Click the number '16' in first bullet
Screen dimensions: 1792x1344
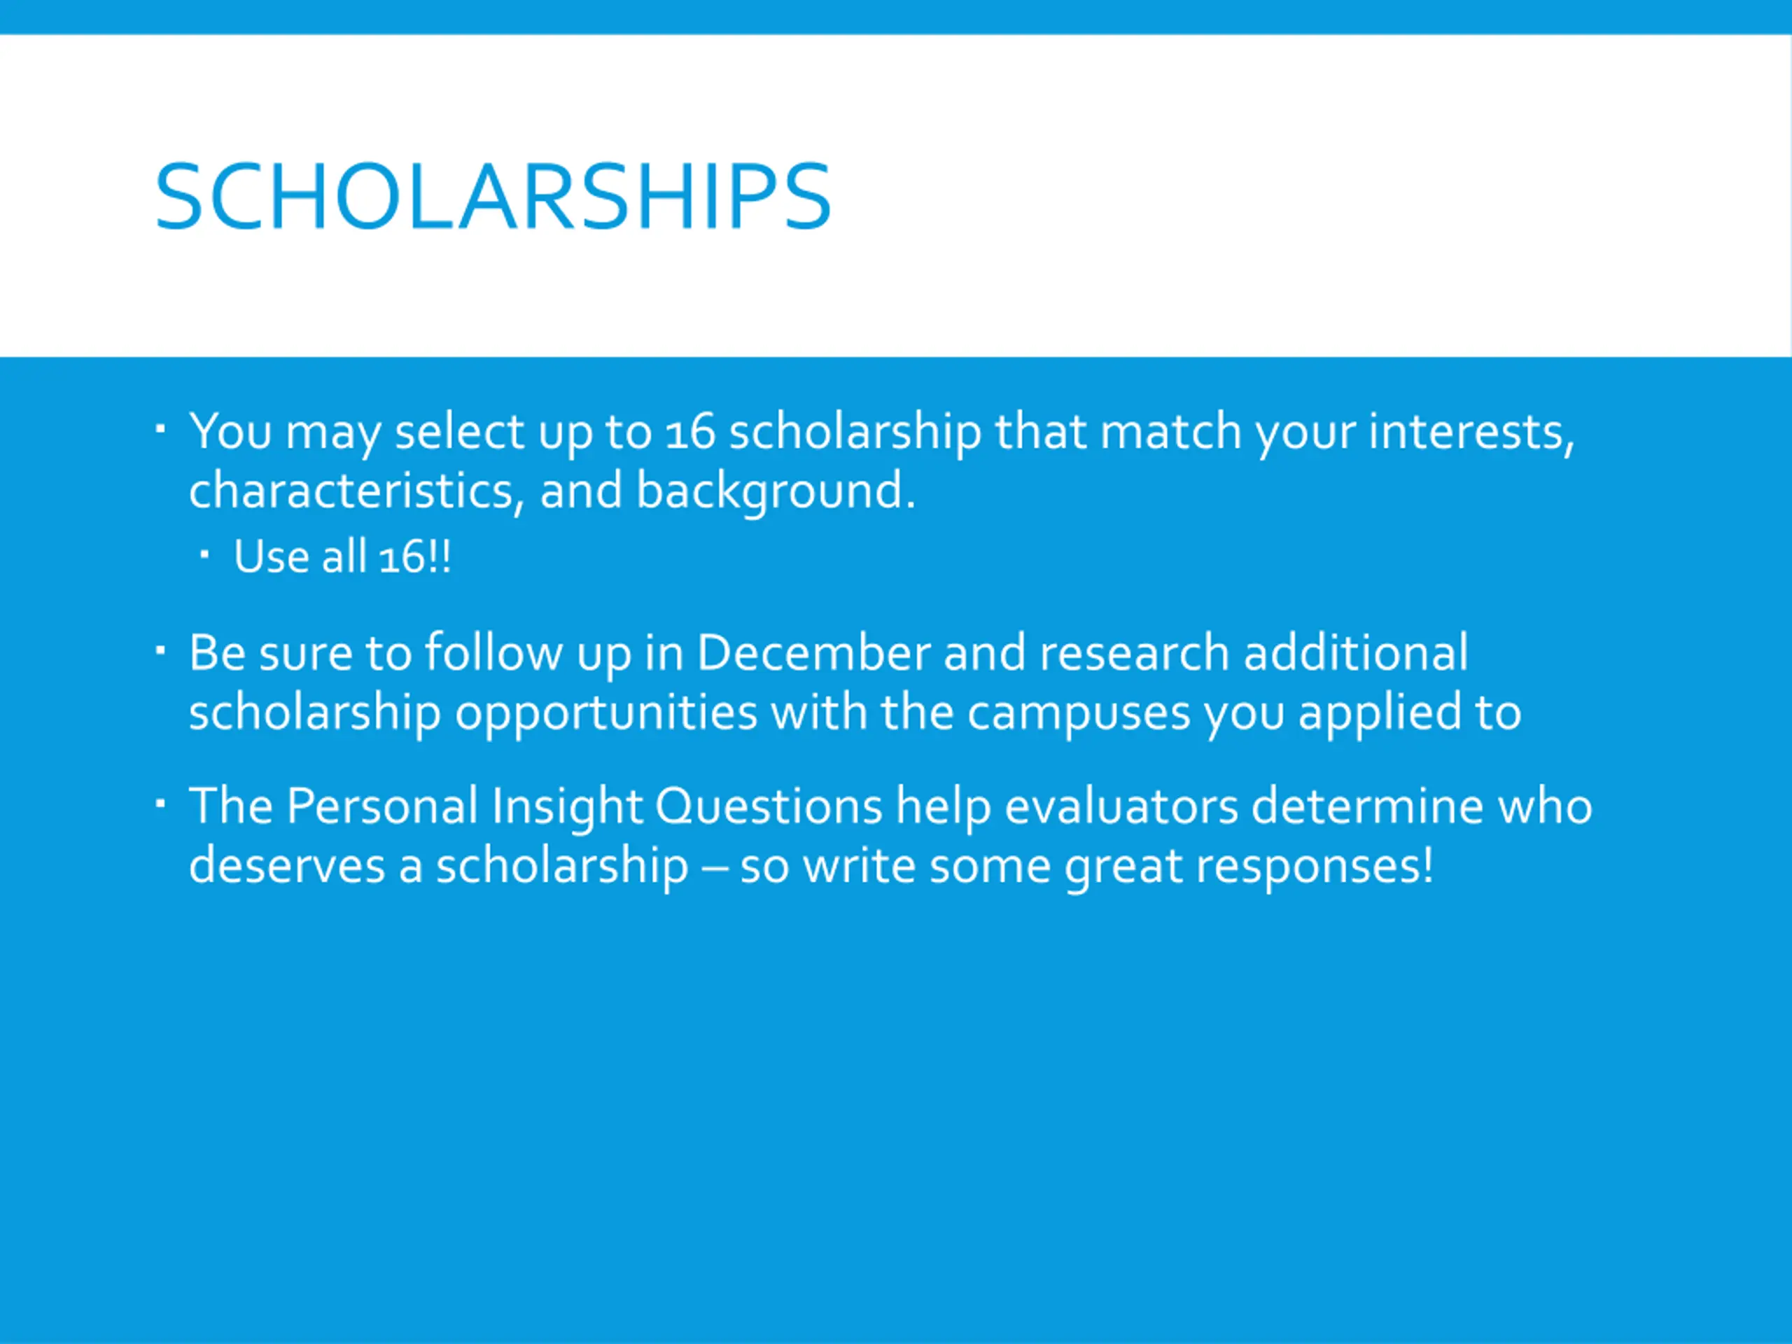(x=690, y=431)
